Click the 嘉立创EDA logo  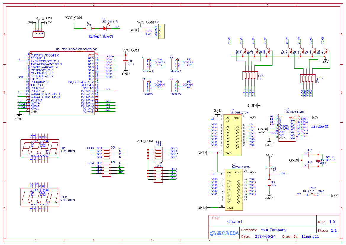click(224, 233)
